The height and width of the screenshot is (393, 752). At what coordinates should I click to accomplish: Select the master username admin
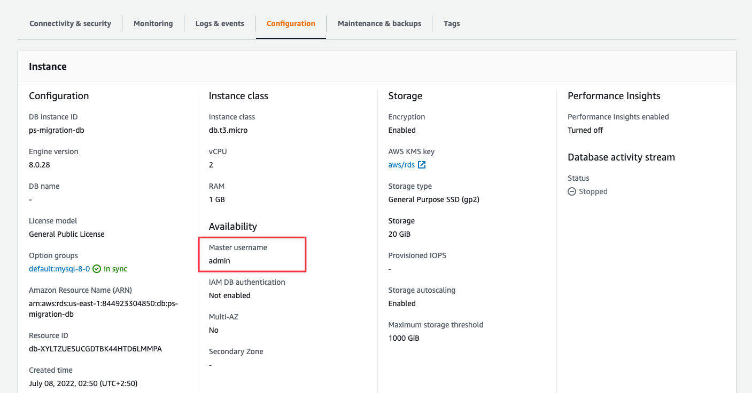pos(220,261)
